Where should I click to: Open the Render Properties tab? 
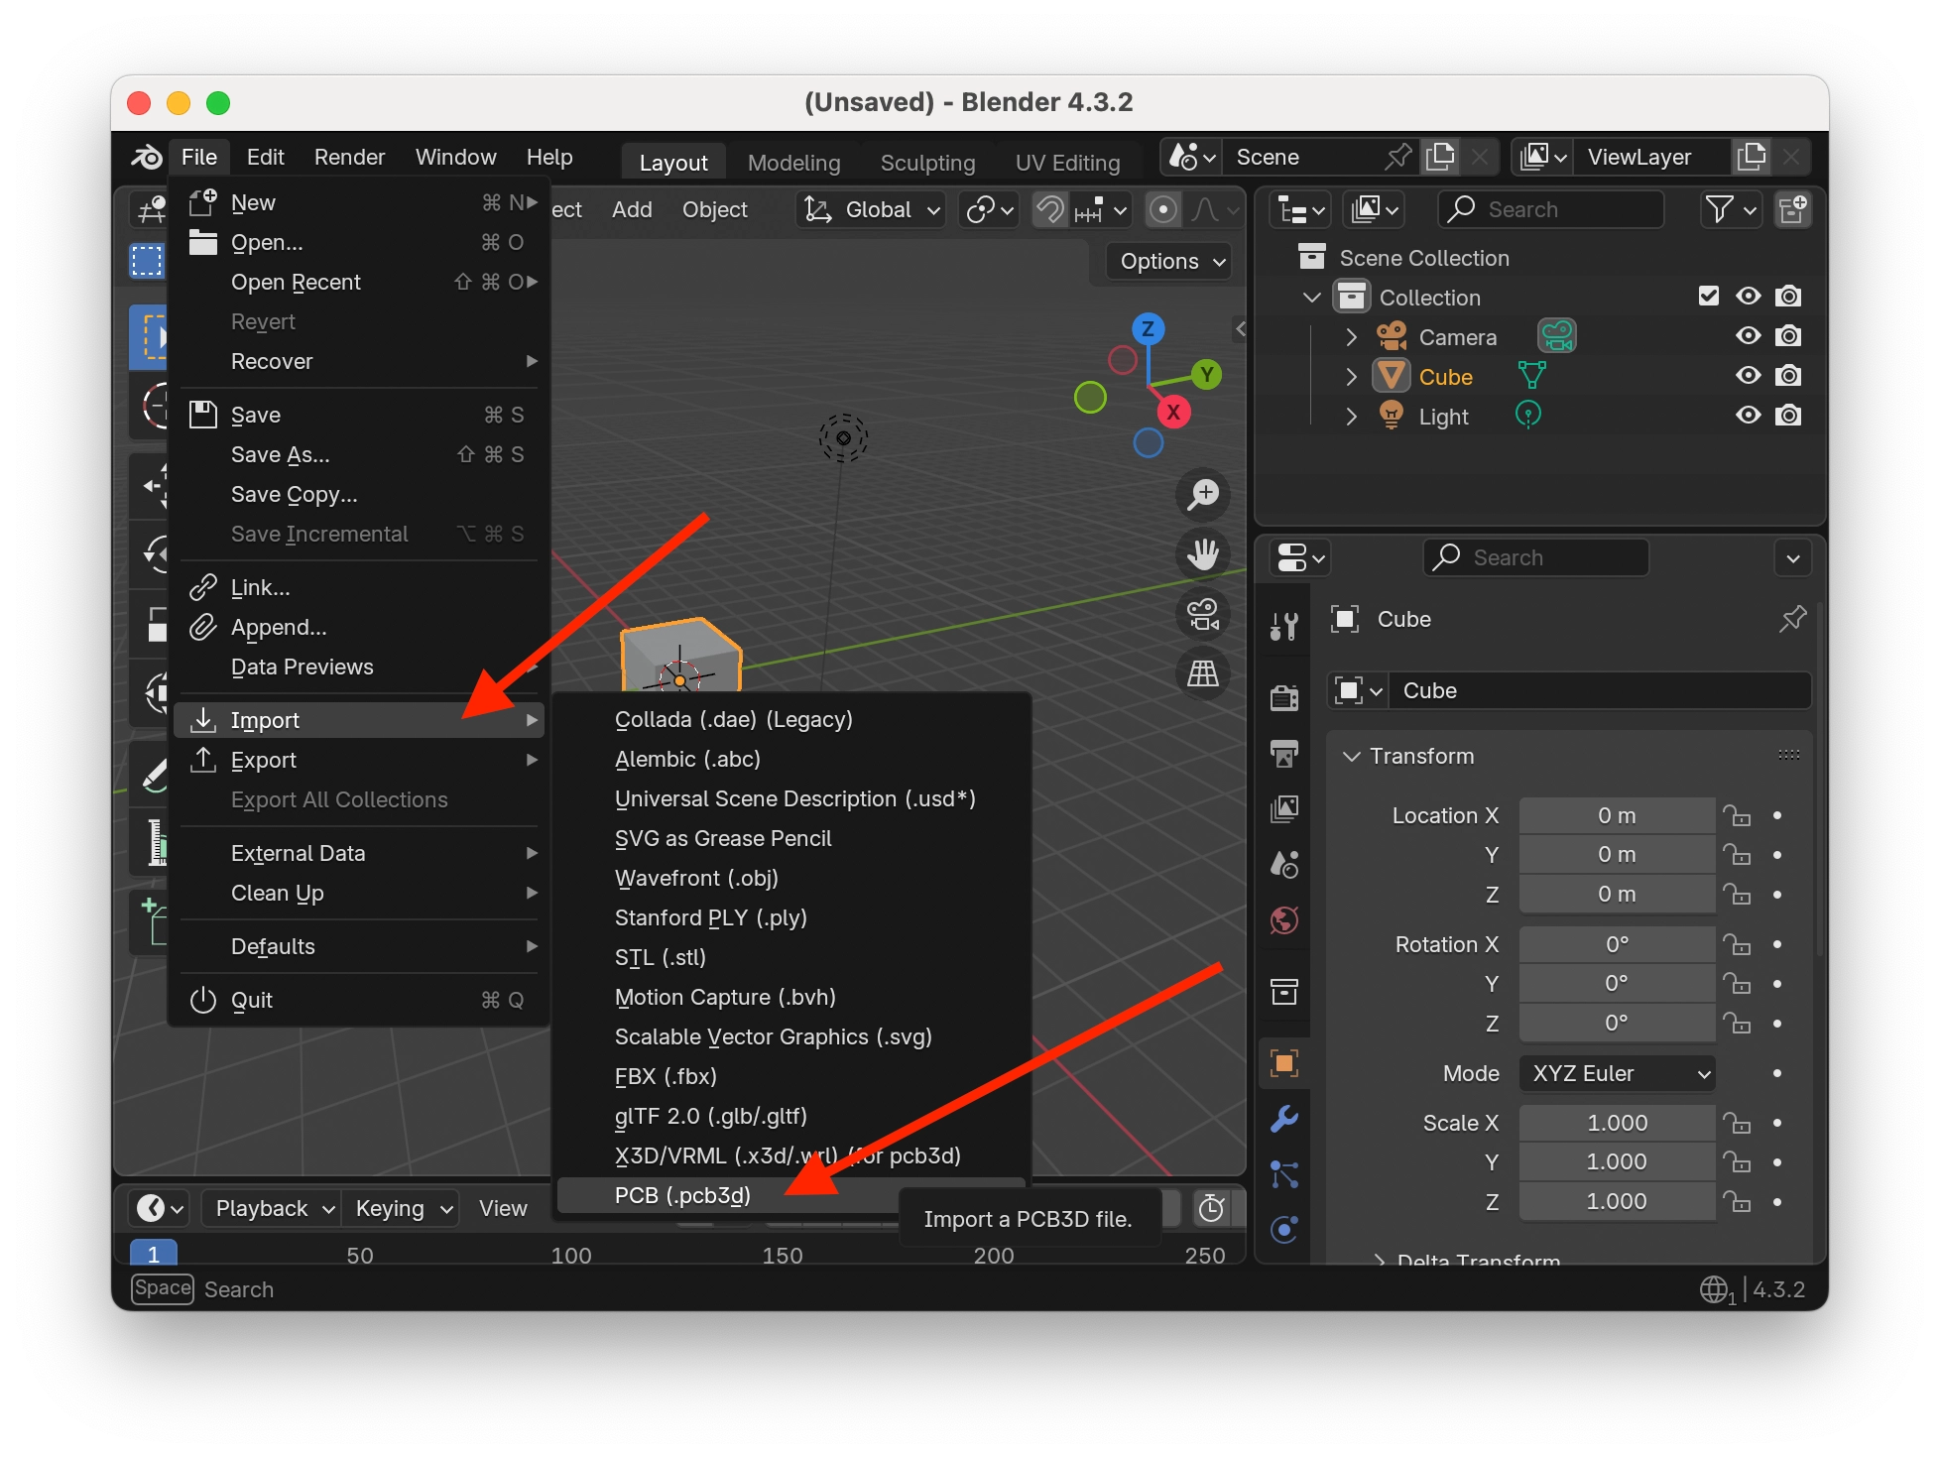click(1284, 698)
